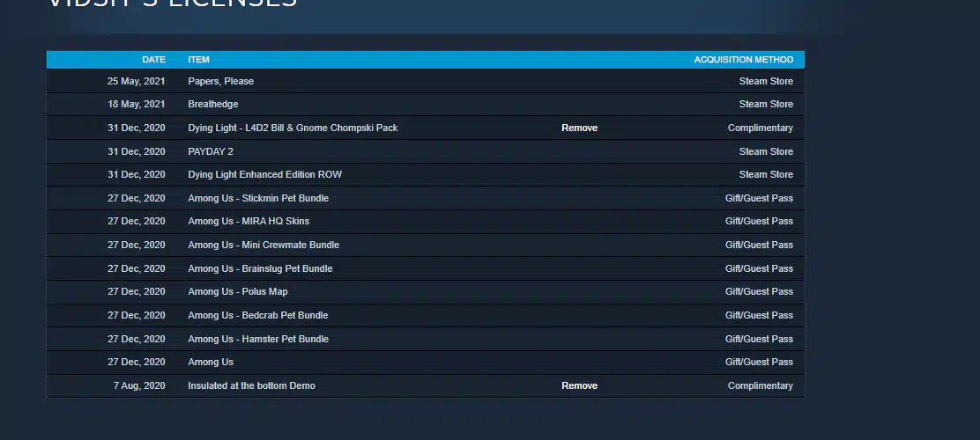The image size is (980, 440).
Task: Click Gift/Guest Pass in Bedcrab Pet Bundle row
Action: tap(760, 316)
